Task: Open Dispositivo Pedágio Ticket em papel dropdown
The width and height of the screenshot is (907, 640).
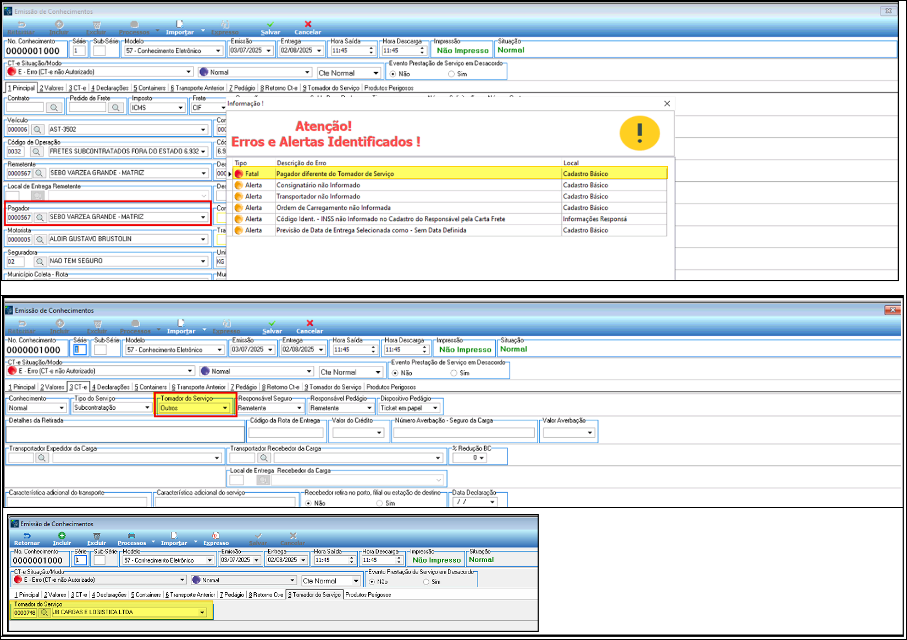Action: point(435,408)
